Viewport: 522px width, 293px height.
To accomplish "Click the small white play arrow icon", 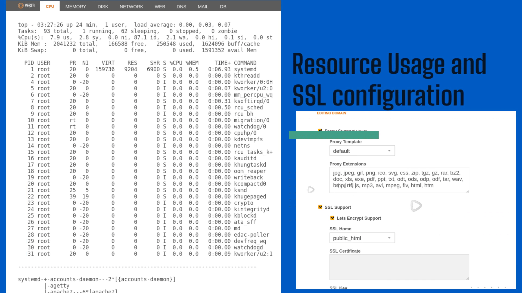I will pyautogui.click(x=311, y=190).
